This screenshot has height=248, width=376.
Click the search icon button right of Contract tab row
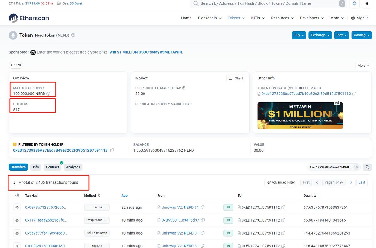(367, 167)
